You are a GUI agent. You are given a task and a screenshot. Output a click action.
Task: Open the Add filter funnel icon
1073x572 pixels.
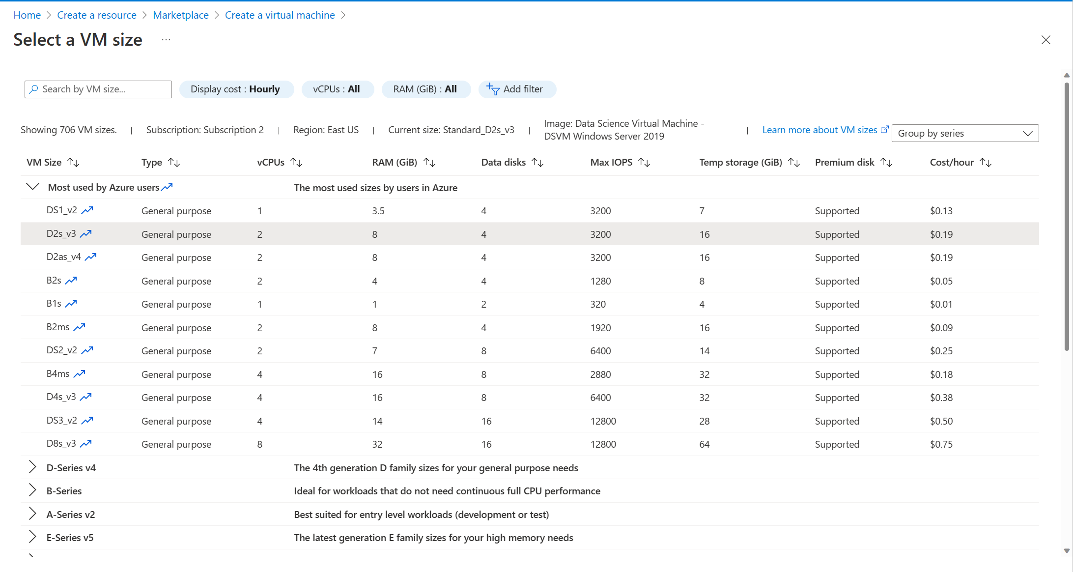(493, 89)
